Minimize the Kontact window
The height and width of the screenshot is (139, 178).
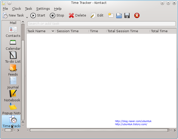click(162, 3)
